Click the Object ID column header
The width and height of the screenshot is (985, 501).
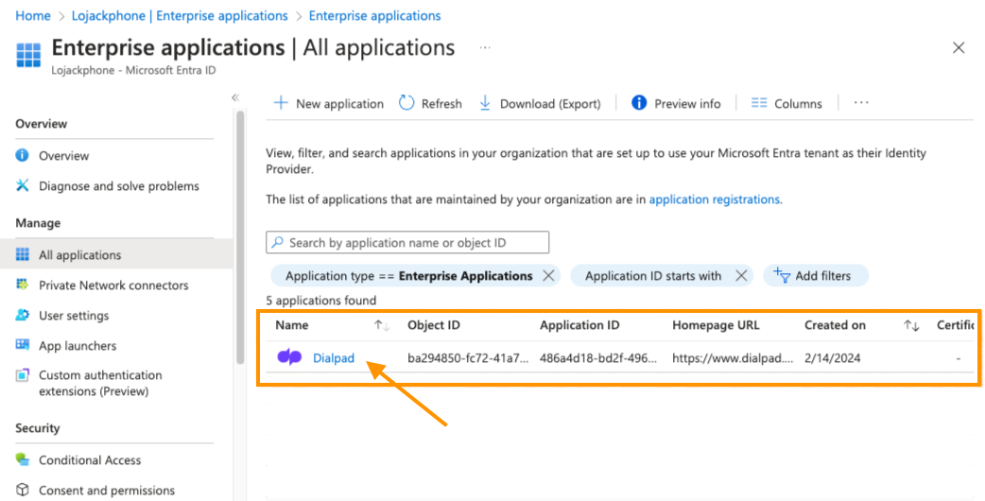(x=434, y=325)
